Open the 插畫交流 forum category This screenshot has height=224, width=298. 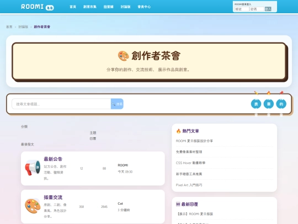[x=53, y=197]
